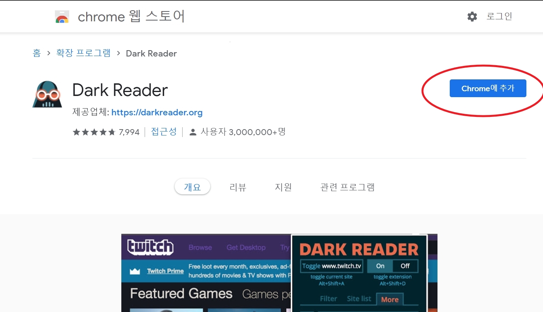Viewport: 543px width, 312px height.
Task: Click the On toggle in preview image
Action: pyautogui.click(x=380, y=266)
